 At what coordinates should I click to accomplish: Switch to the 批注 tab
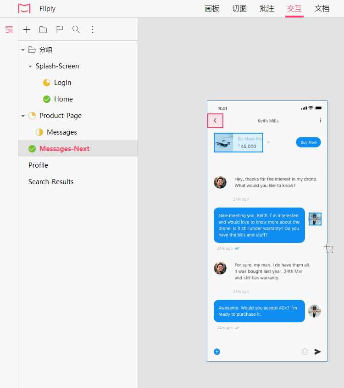[x=267, y=9]
